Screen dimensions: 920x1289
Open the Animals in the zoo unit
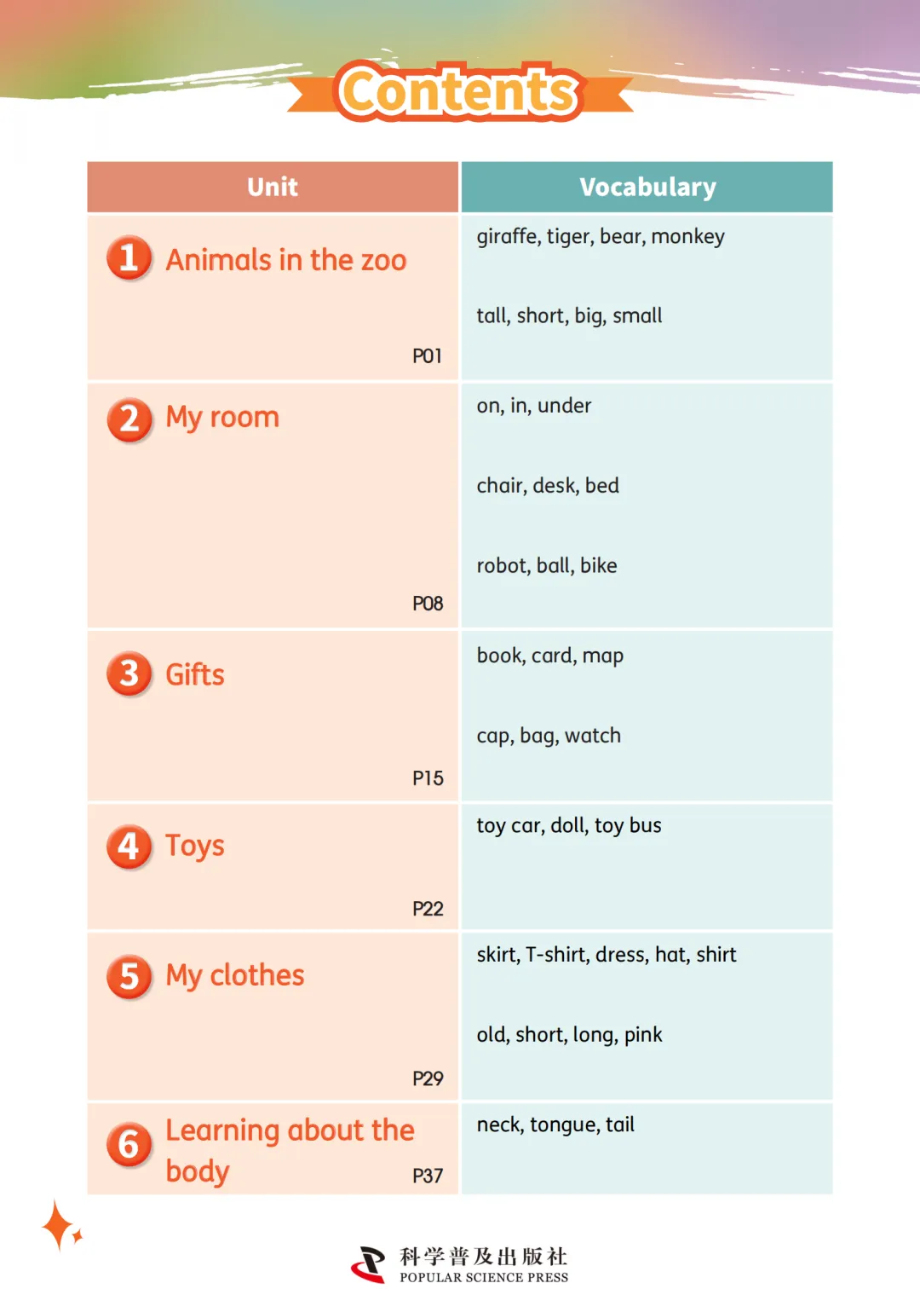click(x=286, y=260)
